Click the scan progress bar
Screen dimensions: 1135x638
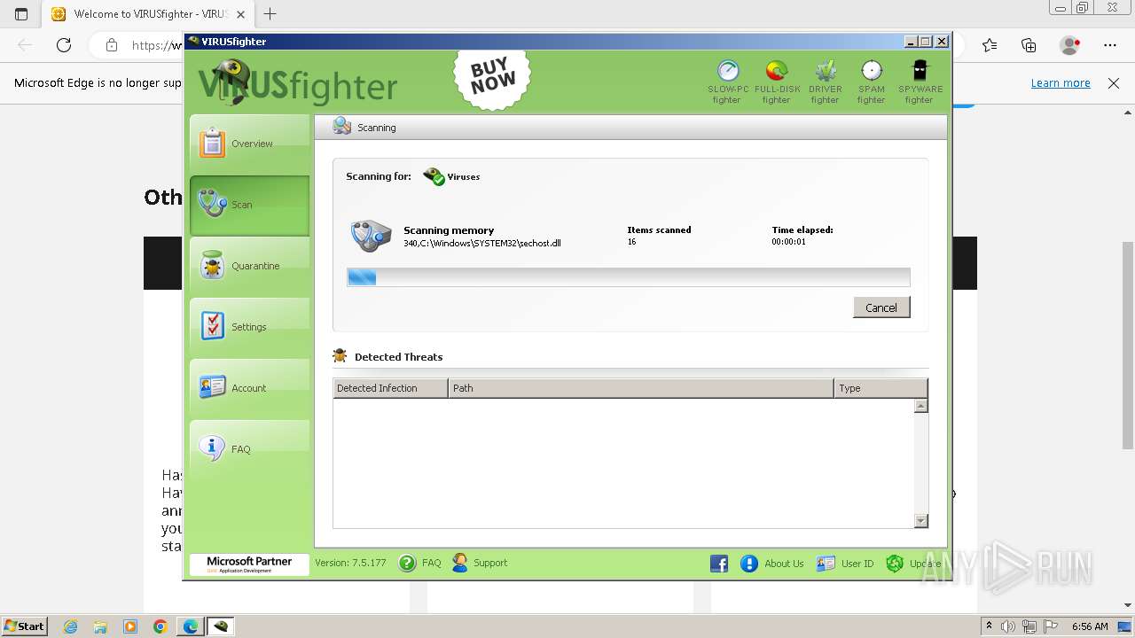coord(629,277)
